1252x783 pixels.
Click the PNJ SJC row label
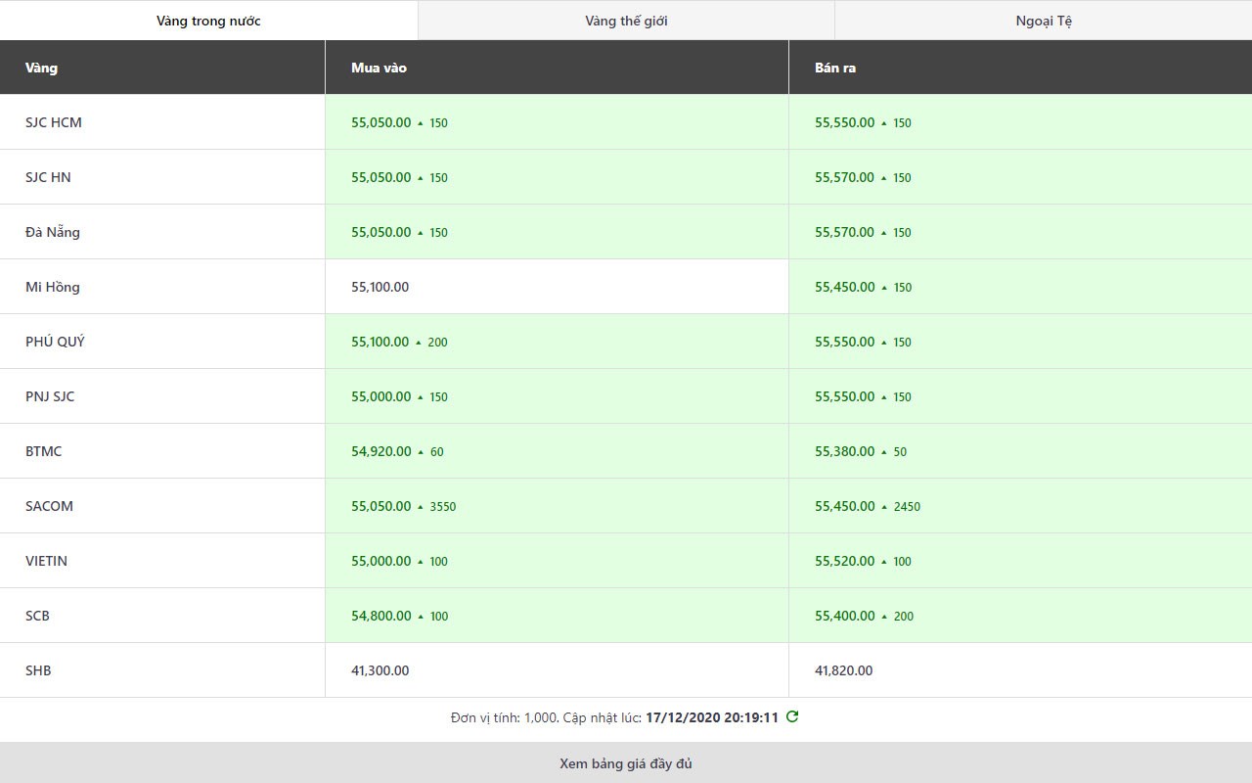50,396
